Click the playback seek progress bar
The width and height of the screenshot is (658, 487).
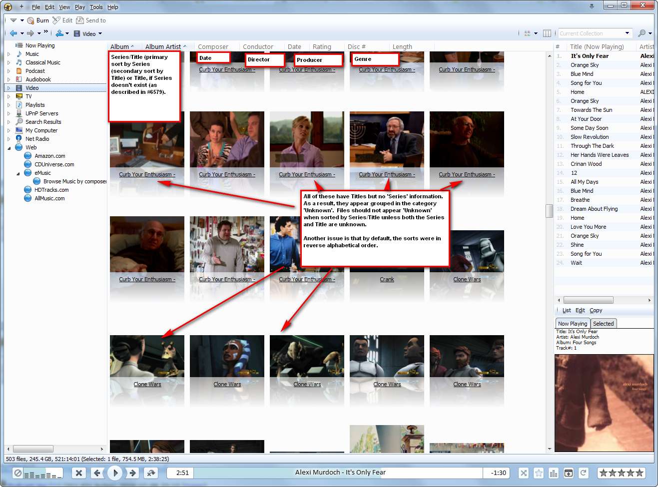pyautogui.click(x=338, y=473)
